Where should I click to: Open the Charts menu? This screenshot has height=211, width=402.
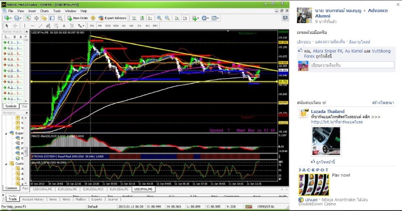click(x=44, y=11)
